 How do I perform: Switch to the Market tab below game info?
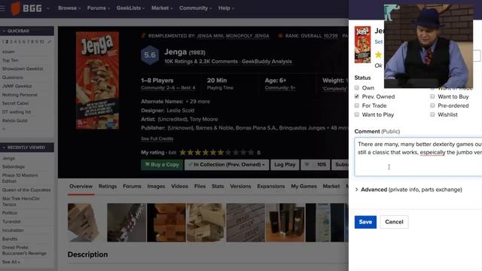click(x=331, y=186)
